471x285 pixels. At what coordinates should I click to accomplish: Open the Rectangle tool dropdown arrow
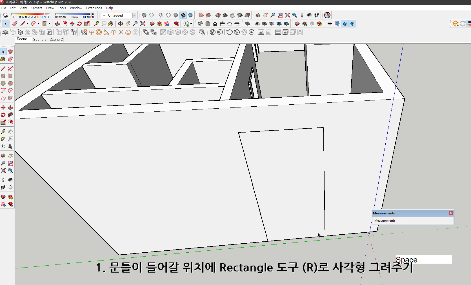tap(49, 24)
